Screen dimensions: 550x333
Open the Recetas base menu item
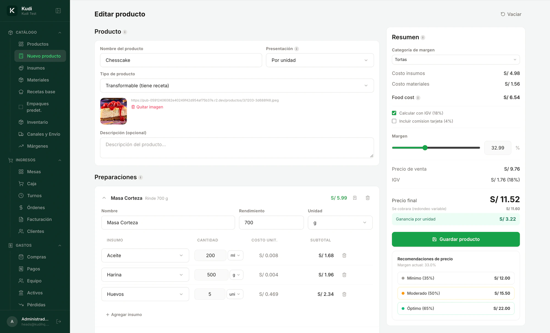(x=40, y=92)
